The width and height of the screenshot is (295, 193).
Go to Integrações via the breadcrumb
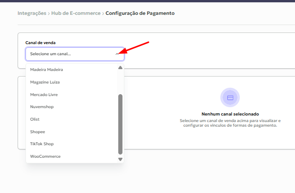tap(32, 13)
